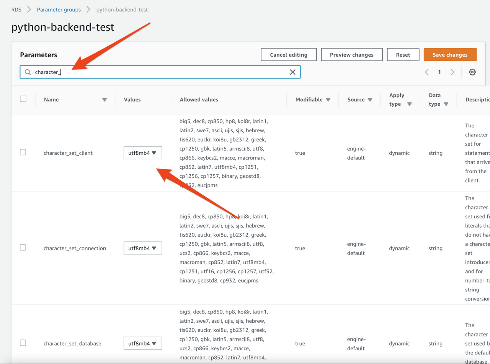
Task: Click 'true' in character_set_client row
Action: 300,153
